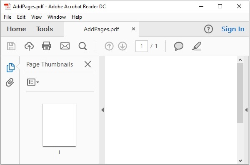Send file by email envelope icon
The width and height of the screenshot is (250, 165).
[65, 46]
